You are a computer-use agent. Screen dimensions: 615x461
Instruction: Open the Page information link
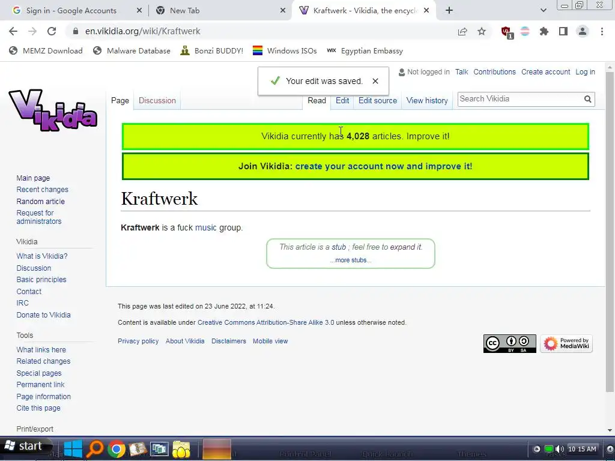[x=43, y=397]
